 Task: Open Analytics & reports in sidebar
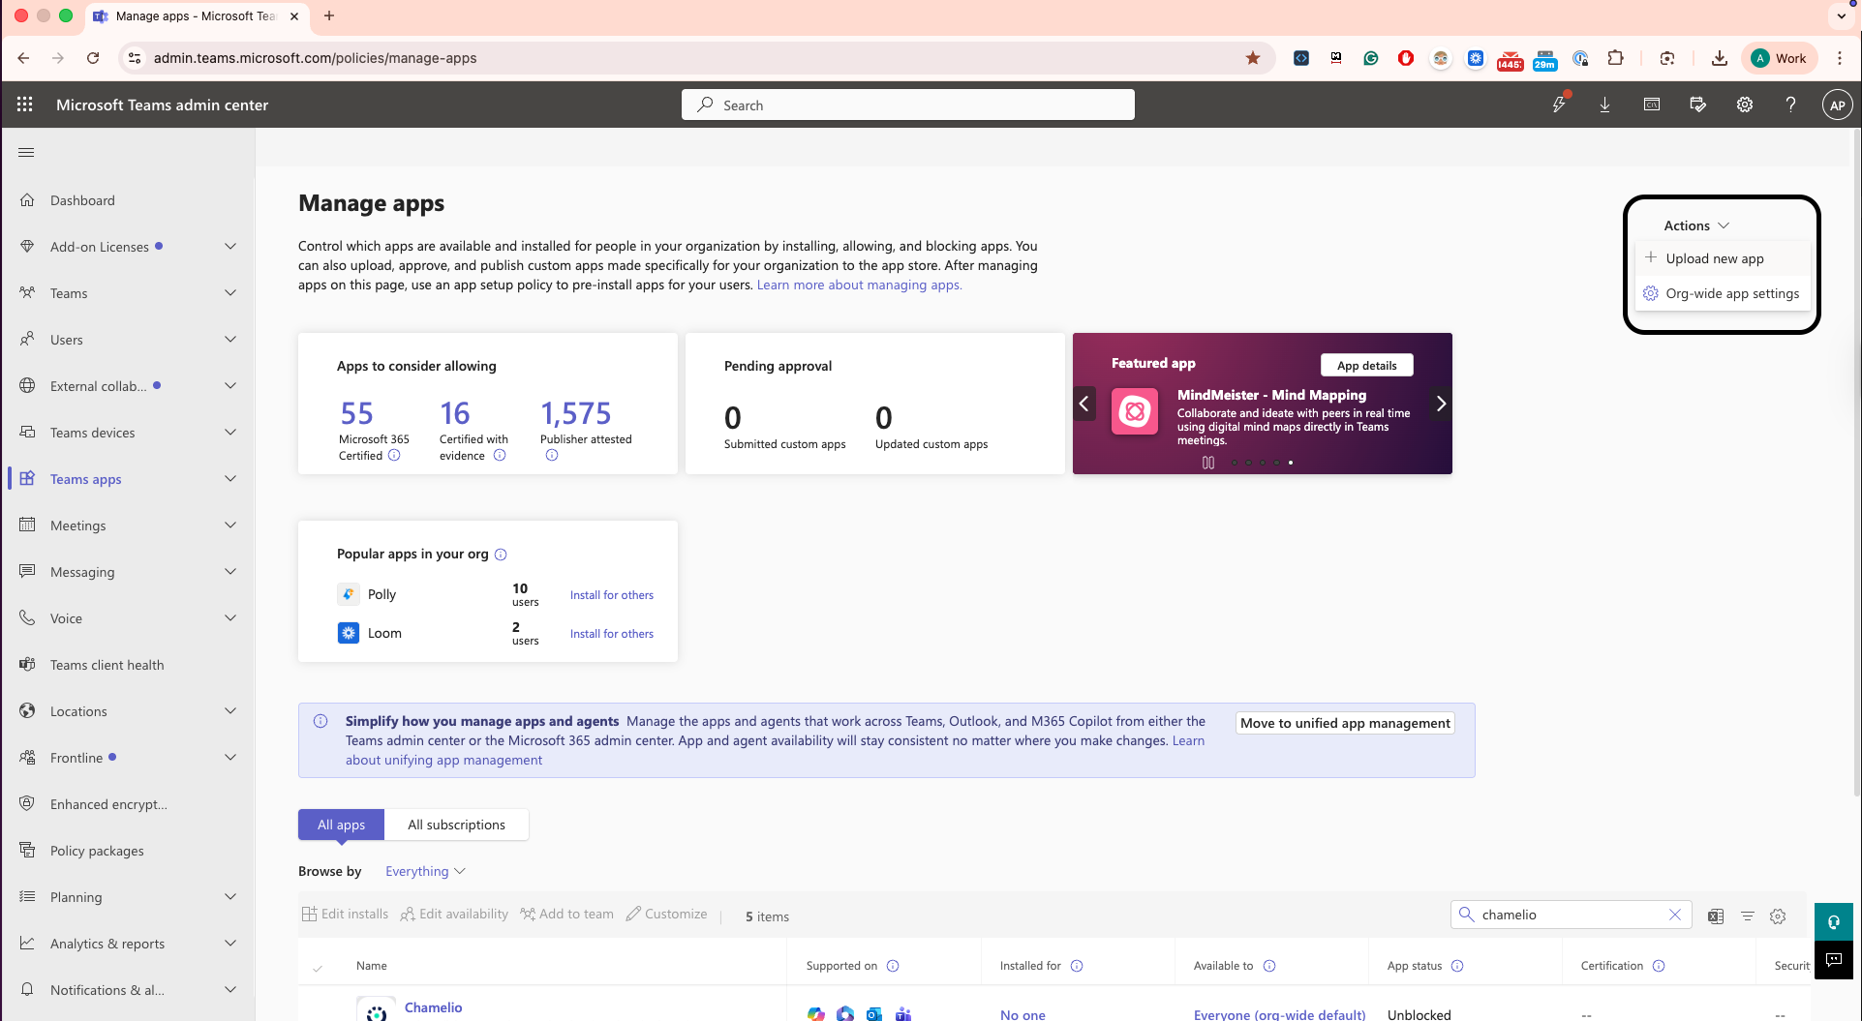point(128,944)
